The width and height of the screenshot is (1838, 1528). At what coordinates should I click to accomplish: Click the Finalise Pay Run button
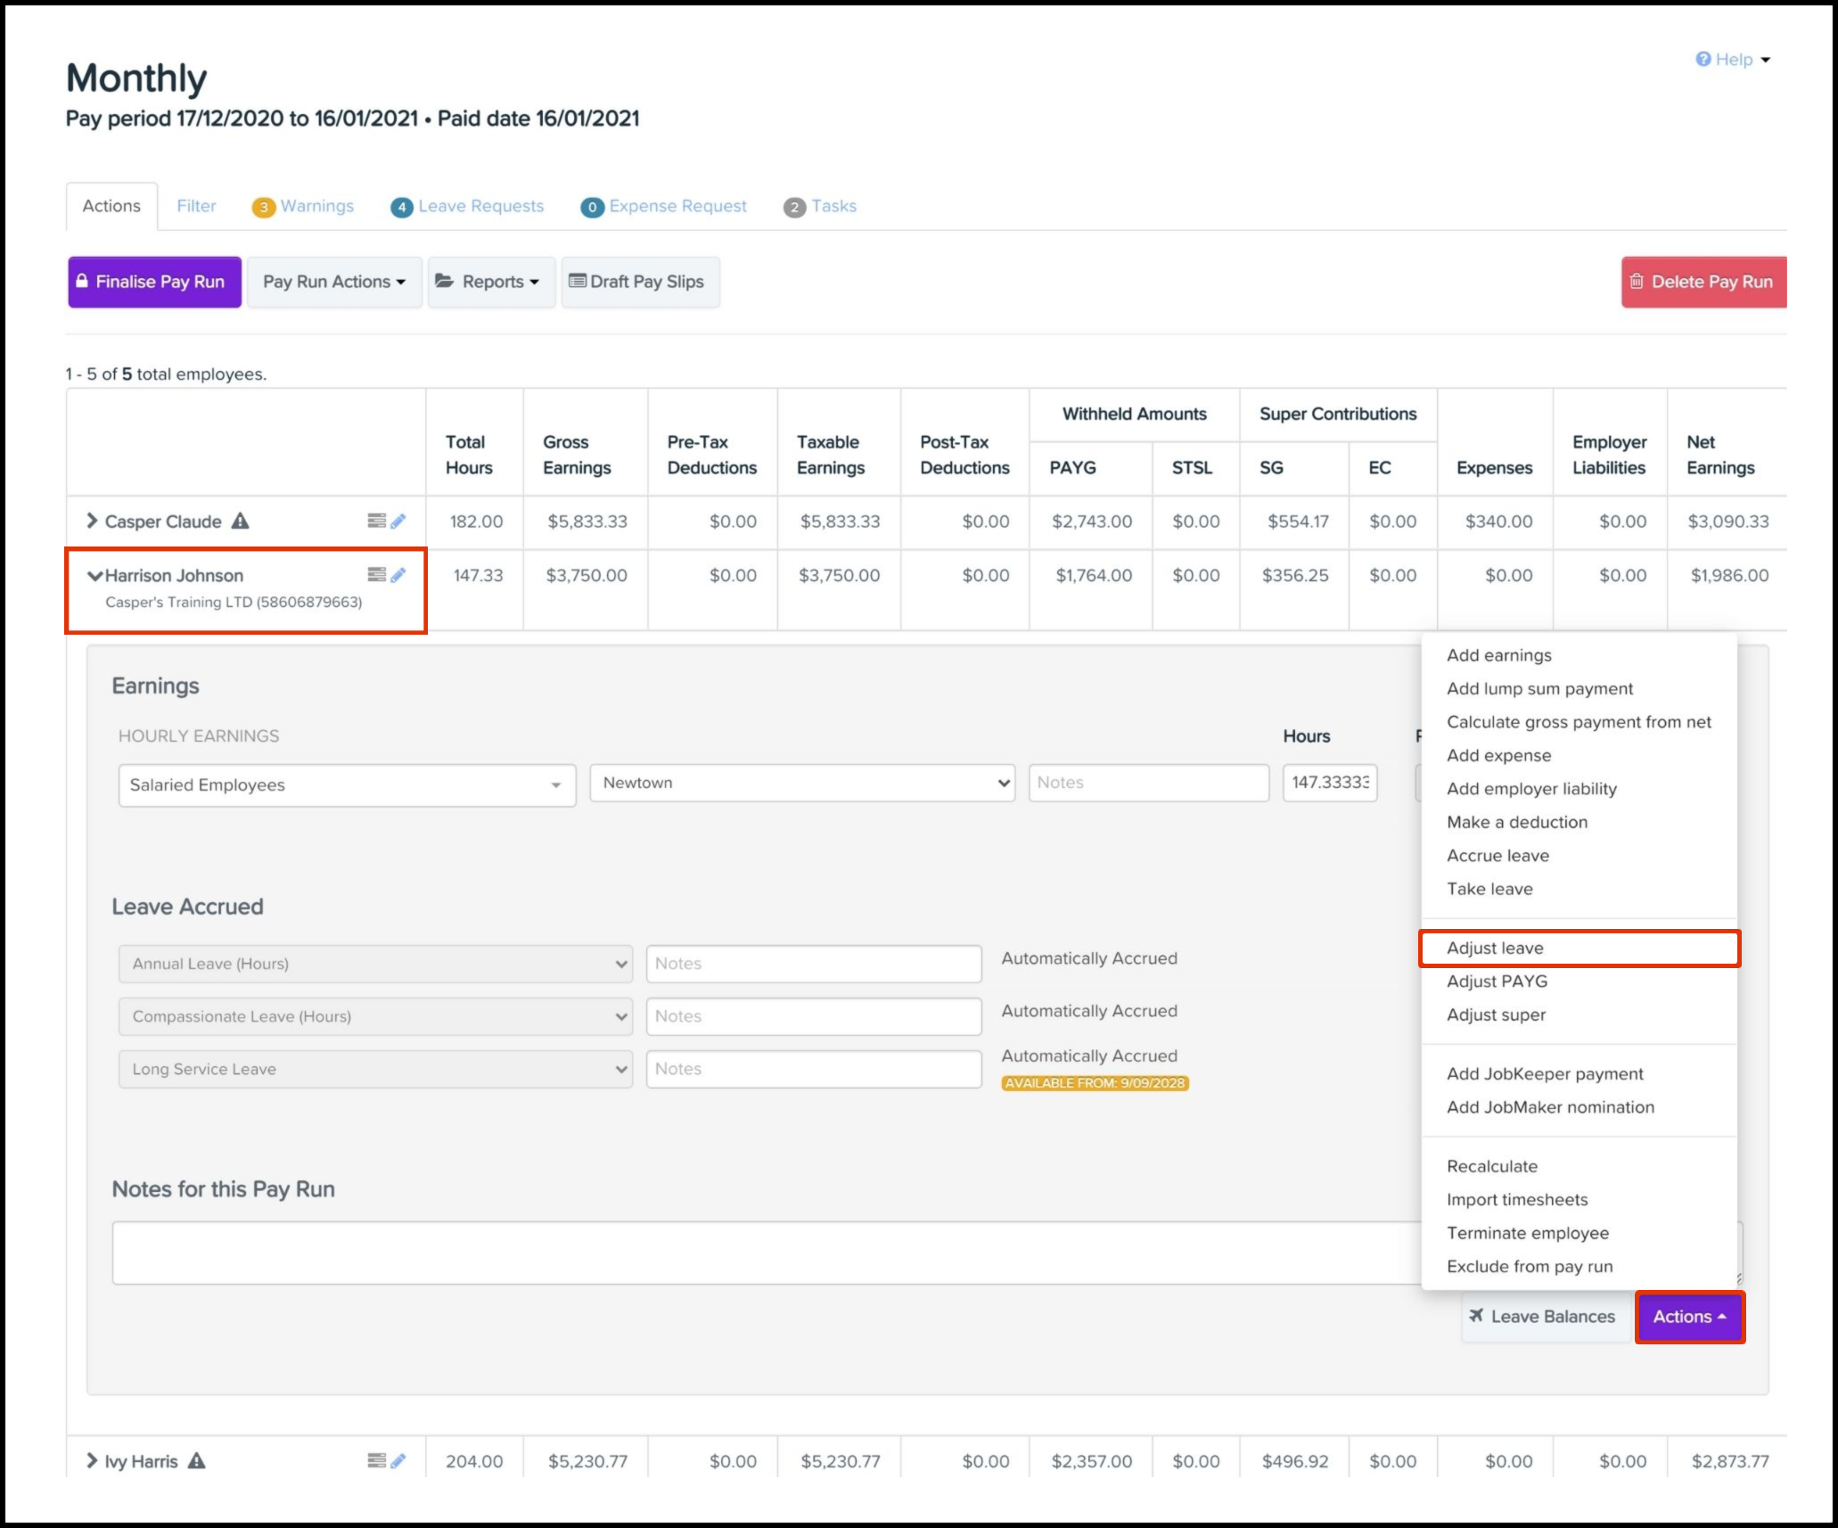coord(154,282)
